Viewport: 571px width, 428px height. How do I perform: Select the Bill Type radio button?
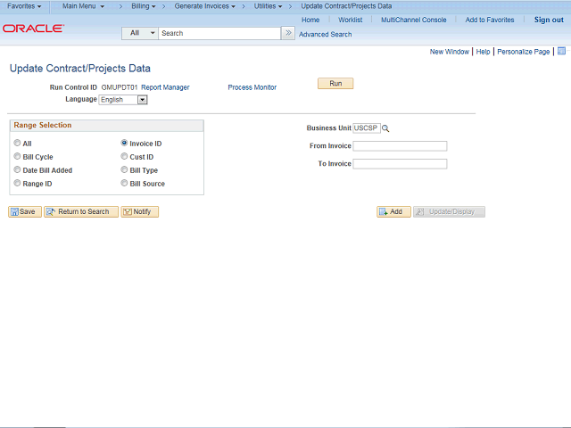pyautogui.click(x=124, y=169)
